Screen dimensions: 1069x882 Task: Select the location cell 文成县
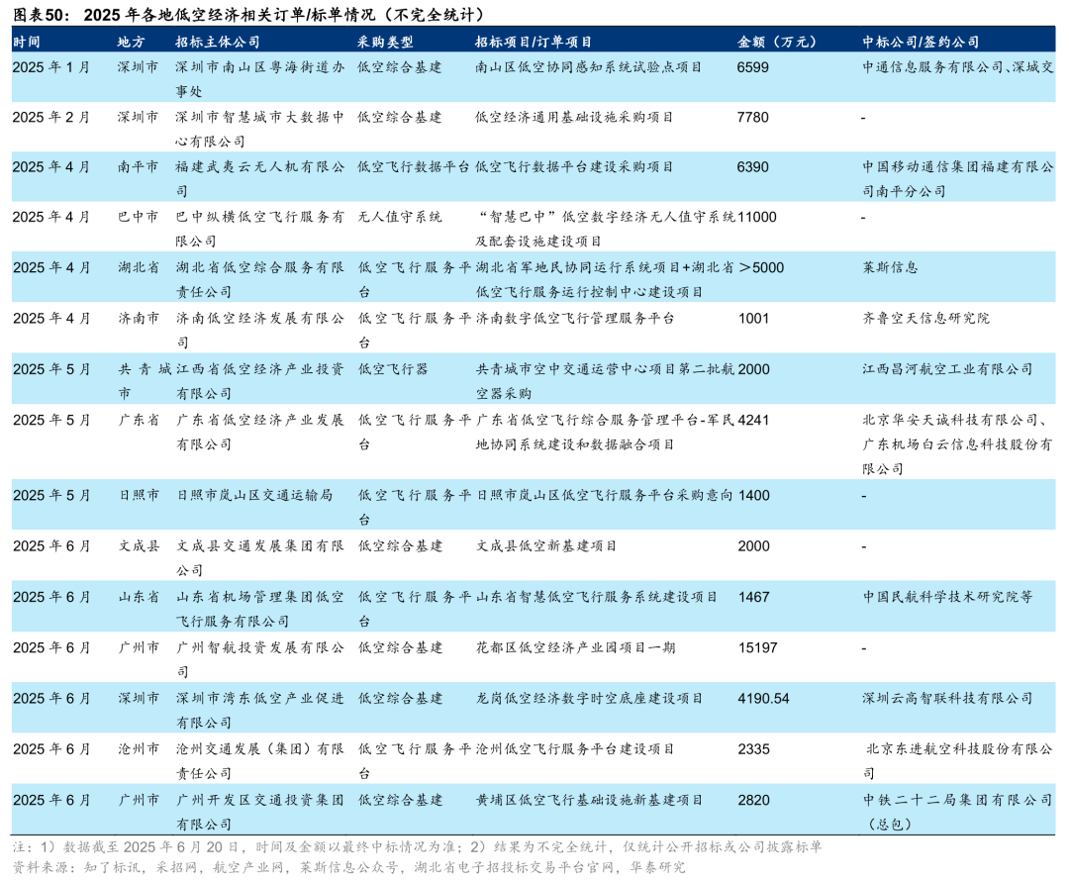139,546
